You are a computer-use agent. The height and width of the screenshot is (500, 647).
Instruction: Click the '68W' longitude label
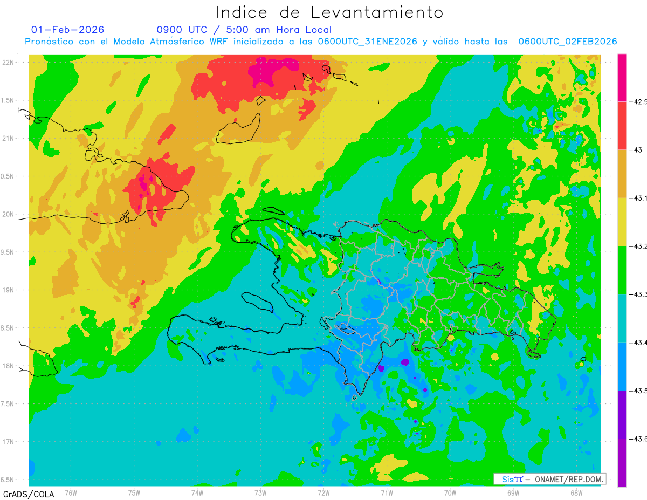pos(576,492)
